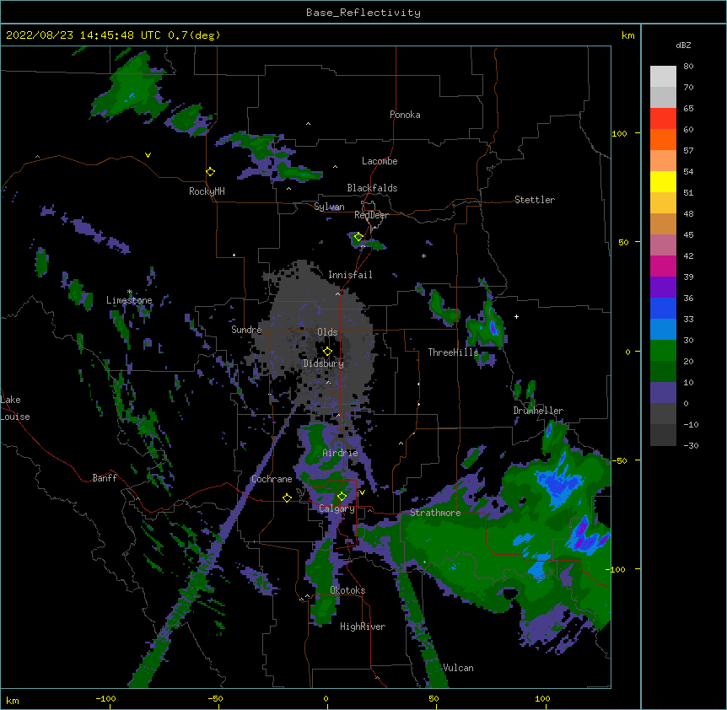727x710 pixels.
Task: Click the Banff town label
Action: pos(105,478)
